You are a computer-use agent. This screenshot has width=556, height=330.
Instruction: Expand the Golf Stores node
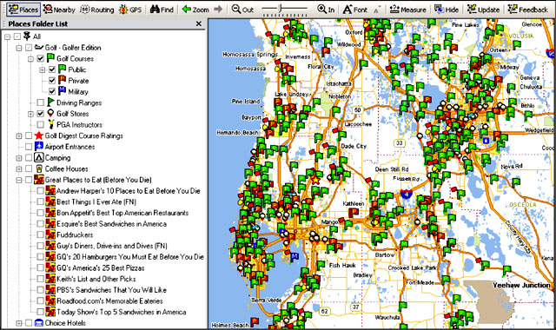click(31, 114)
